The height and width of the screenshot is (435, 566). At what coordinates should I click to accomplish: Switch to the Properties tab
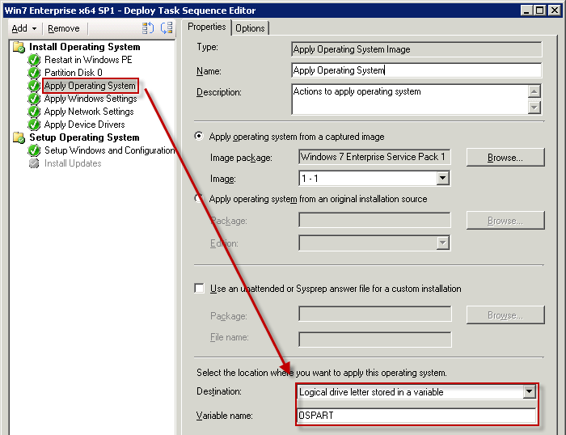coord(207,27)
